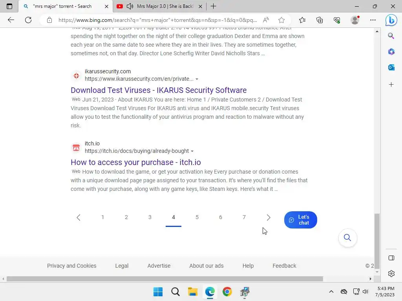Go to results page 5

coord(197,217)
